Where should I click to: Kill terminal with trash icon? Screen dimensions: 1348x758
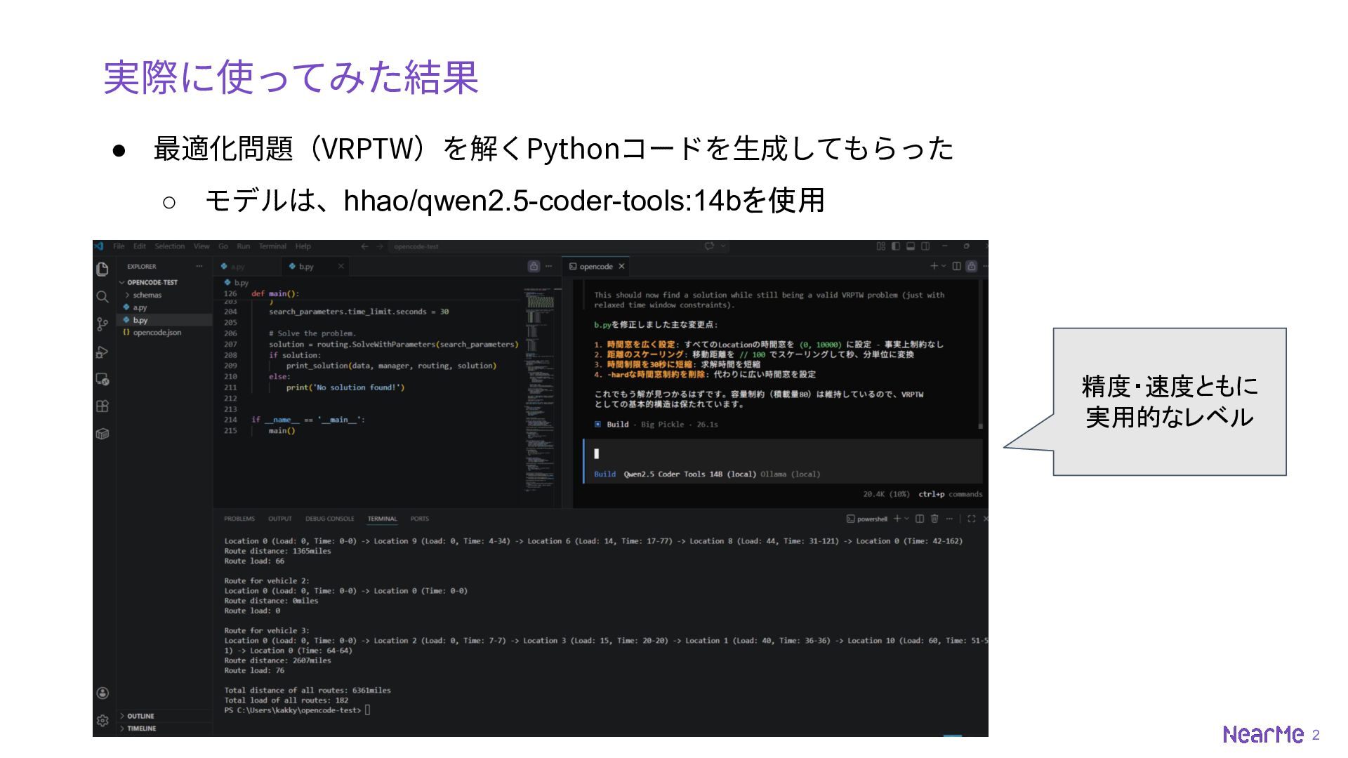[934, 519]
